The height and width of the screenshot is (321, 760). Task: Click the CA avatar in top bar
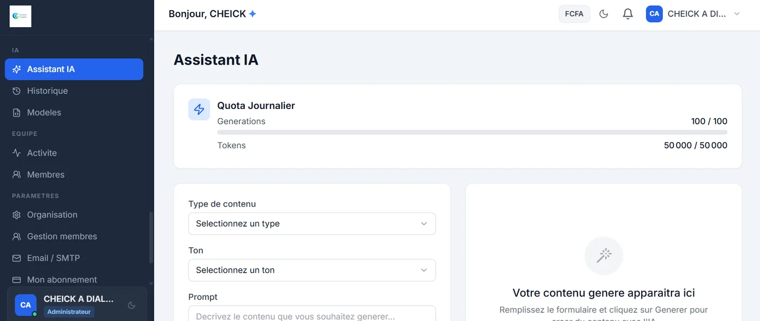coord(655,14)
